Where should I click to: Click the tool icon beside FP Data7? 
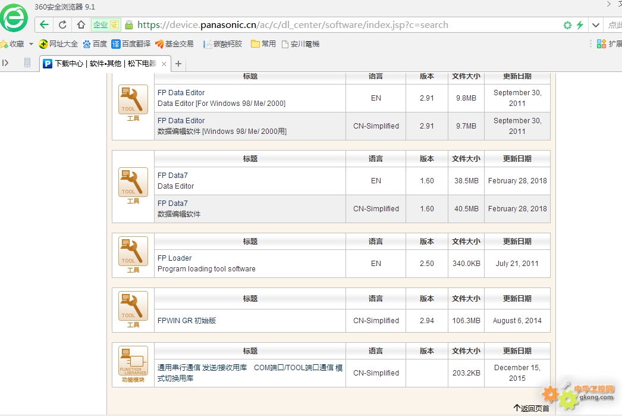pyautogui.click(x=133, y=182)
